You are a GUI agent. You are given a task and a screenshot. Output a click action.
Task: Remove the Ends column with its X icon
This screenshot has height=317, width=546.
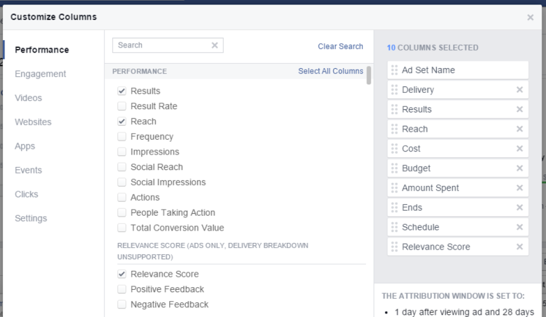click(519, 208)
